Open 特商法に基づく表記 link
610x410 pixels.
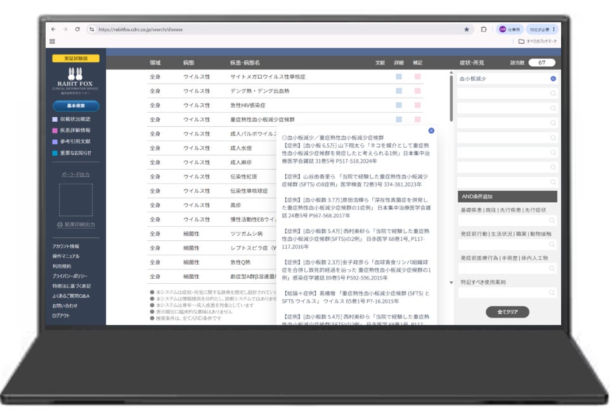click(72, 286)
